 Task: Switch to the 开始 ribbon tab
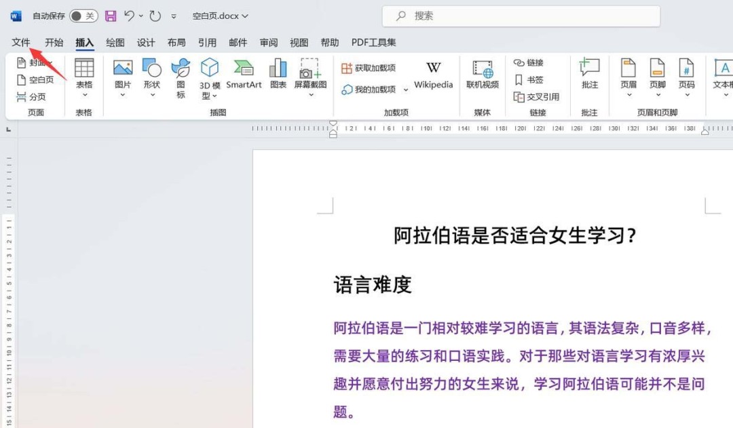(x=54, y=42)
